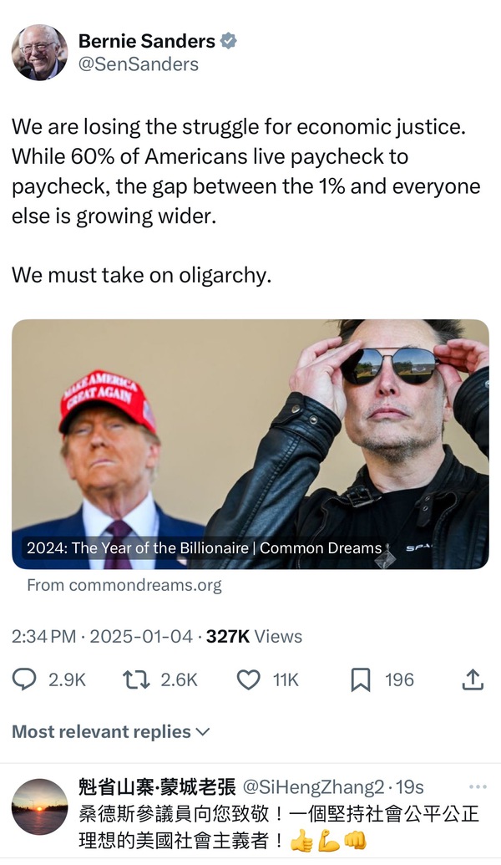Screen dimensions: 501x865
Task: Open Bernie Sanders profile picture
Action: pyautogui.click(x=39, y=52)
